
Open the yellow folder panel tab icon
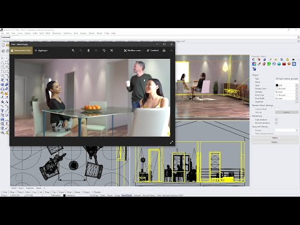click(x=276, y=59)
